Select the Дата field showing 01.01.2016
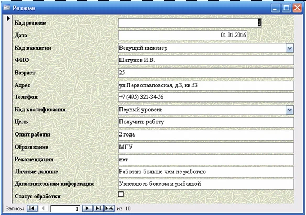This screenshot has height=215, width=306. (183, 35)
